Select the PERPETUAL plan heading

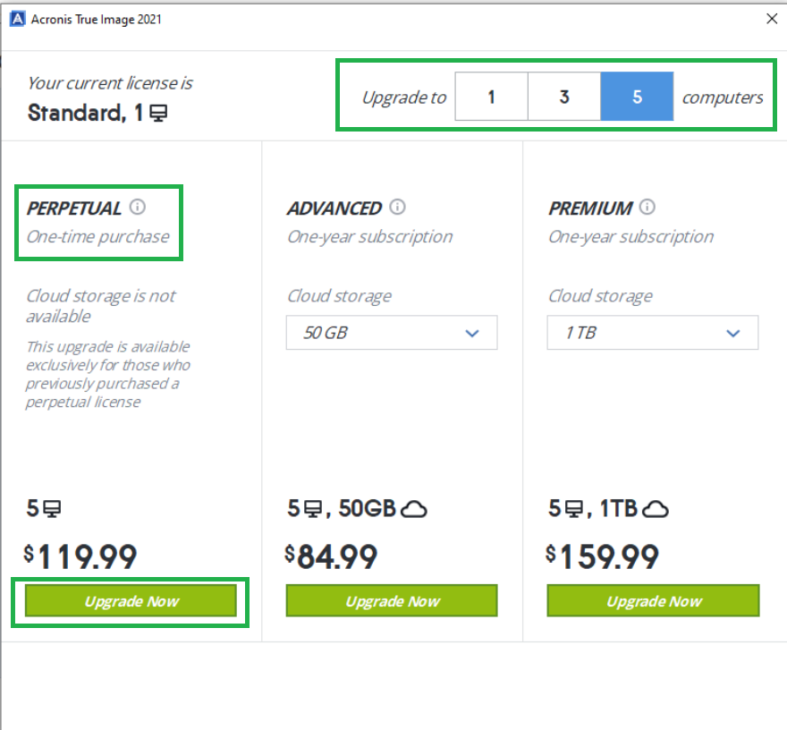(75, 207)
